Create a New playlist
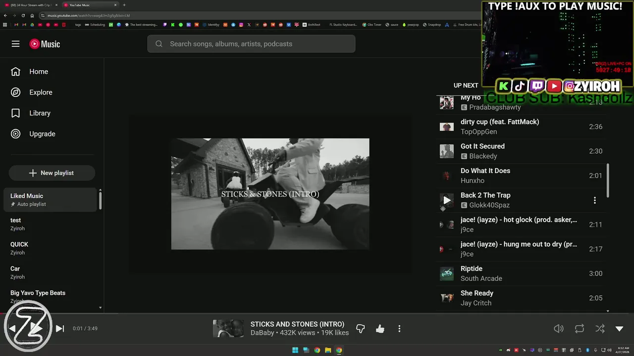 point(52,173)
